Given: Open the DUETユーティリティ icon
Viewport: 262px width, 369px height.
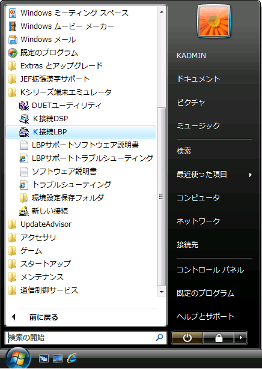Looking at the screenshot, I should coord(24,106).
